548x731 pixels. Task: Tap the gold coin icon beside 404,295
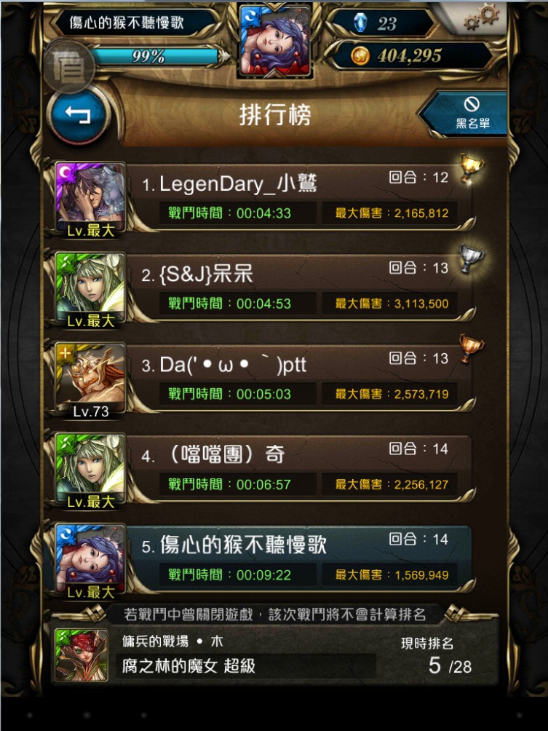[x=360, y=56]
